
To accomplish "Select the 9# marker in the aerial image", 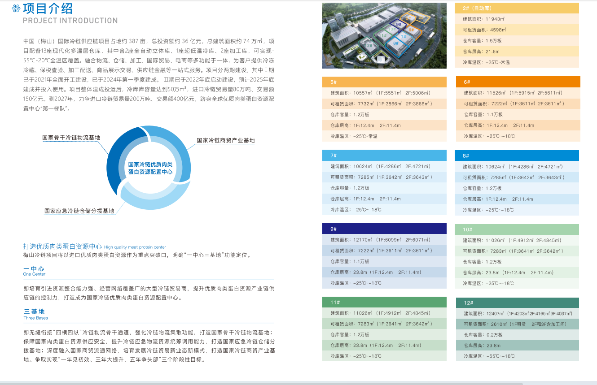I will 399,25.
